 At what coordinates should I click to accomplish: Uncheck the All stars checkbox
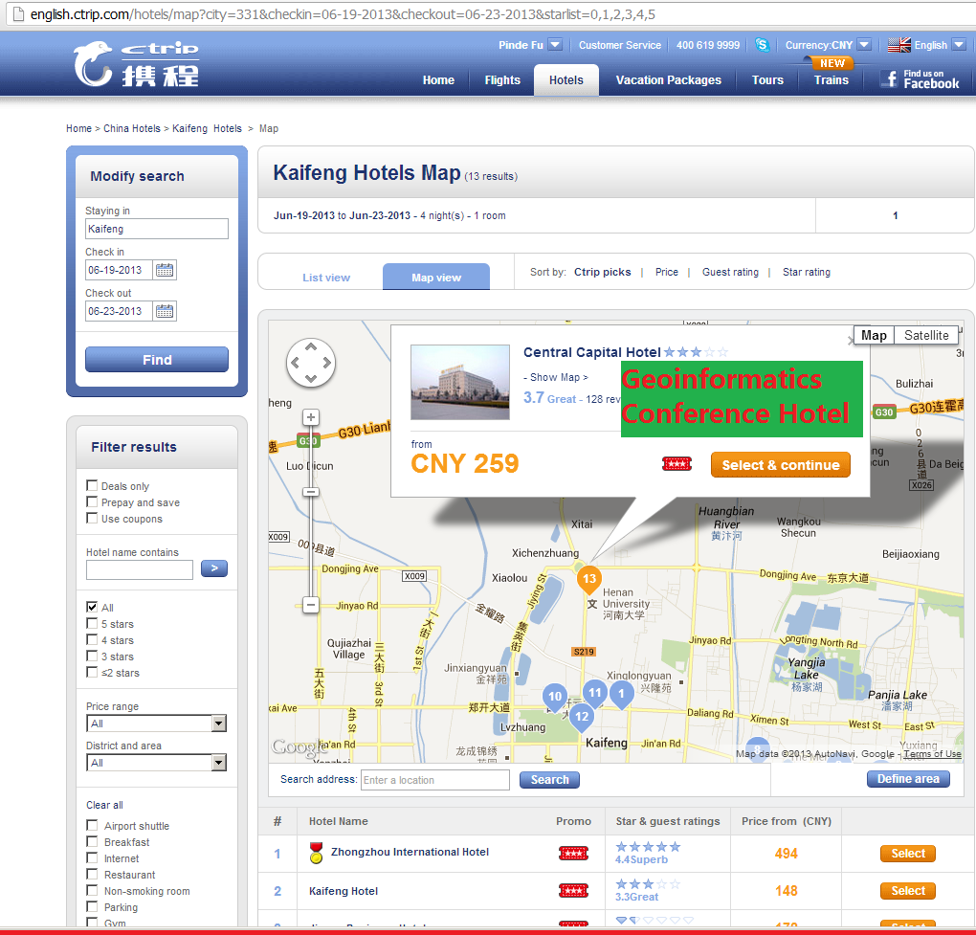pos(92,607)
